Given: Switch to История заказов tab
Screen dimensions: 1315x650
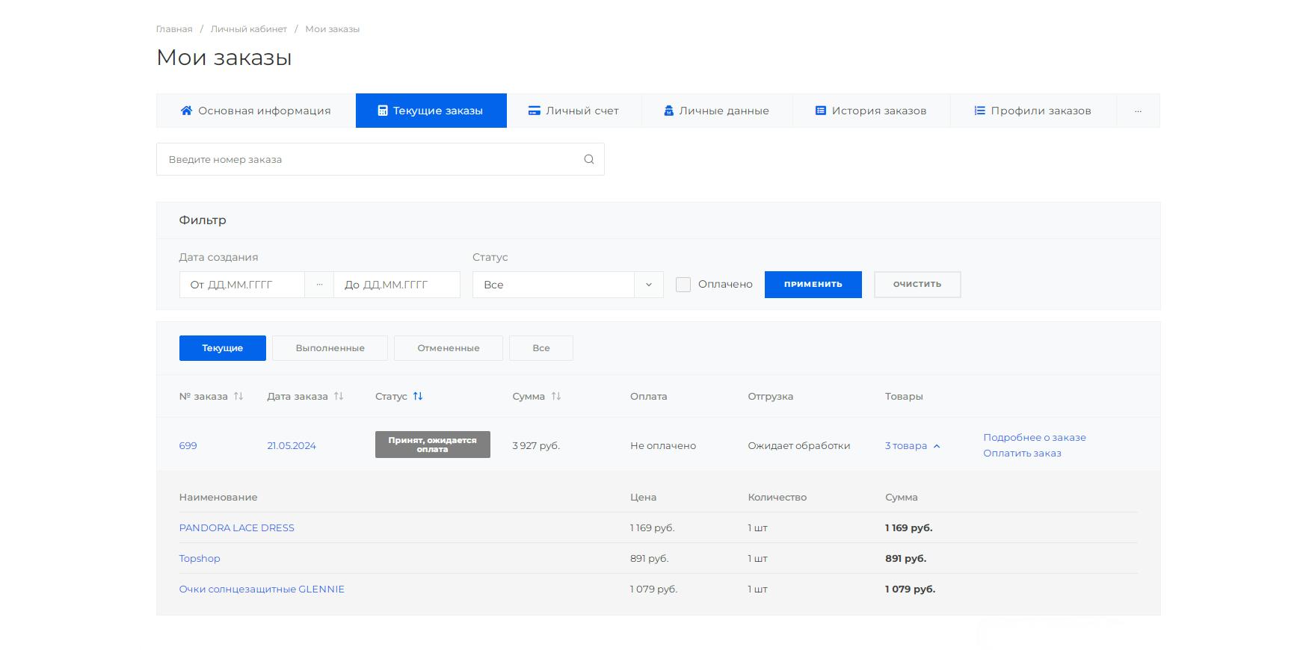Looking at the screenshot, I should pyautogui.click(x=871, y=111).
